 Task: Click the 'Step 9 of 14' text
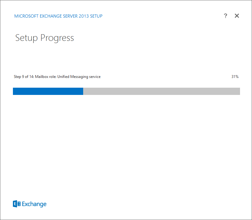point(24,77)
